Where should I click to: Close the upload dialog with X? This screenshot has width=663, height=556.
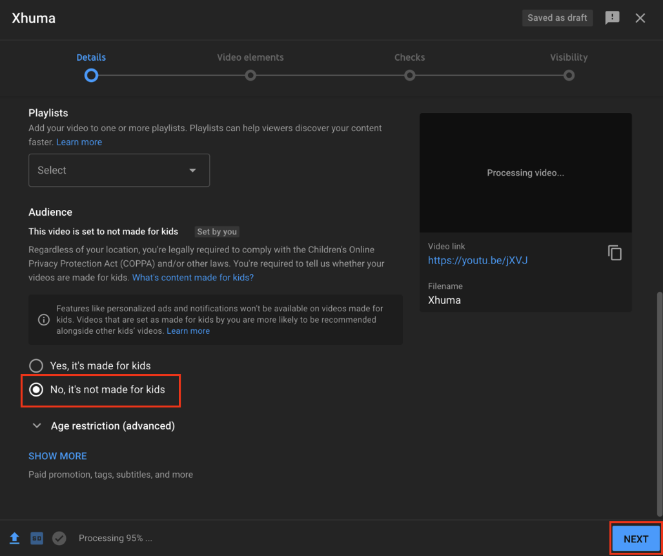[640, 17]
